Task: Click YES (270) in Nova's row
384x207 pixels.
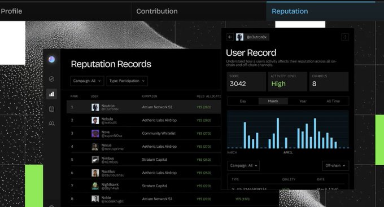Action: [x=203, y=134]
